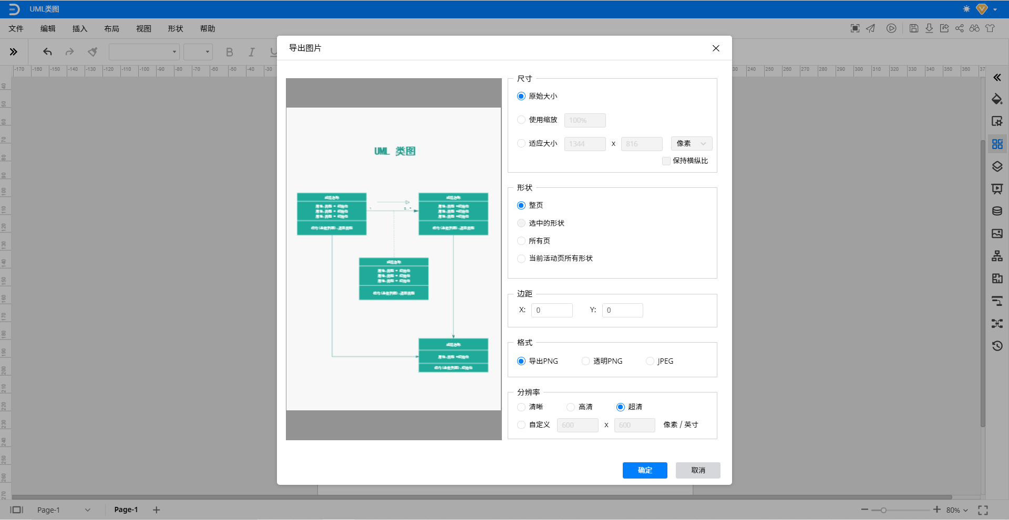The width and height of the screenshot is (1009, 520).
Task: Click the 确定 button
Action: (644, 470)
